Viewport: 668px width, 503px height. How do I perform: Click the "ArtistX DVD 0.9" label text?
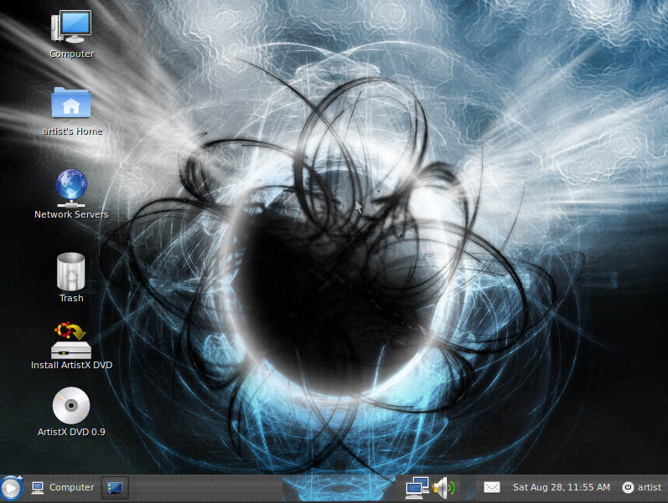click(71, 432)
